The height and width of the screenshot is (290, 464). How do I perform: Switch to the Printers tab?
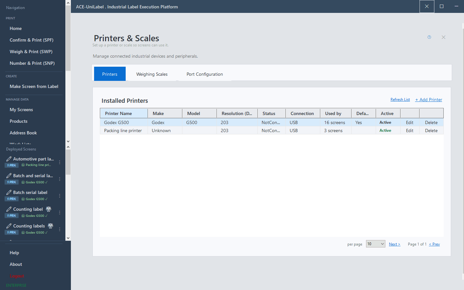[110, 74]
